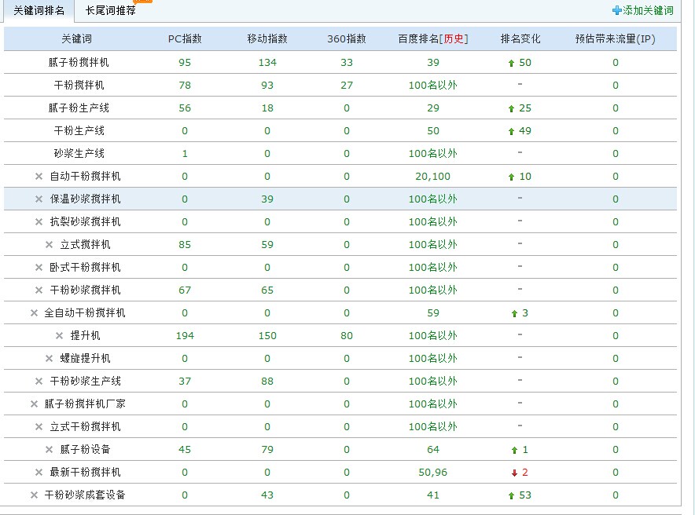Remove the 提升机 keyword using X icon
The height and width of the screenshot is (515, 695).
pyautogui.click(x=59, y=336)
